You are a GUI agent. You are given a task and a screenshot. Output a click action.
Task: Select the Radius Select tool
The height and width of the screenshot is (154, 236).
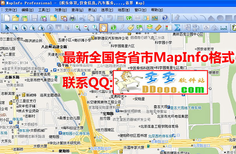point(24,27)
